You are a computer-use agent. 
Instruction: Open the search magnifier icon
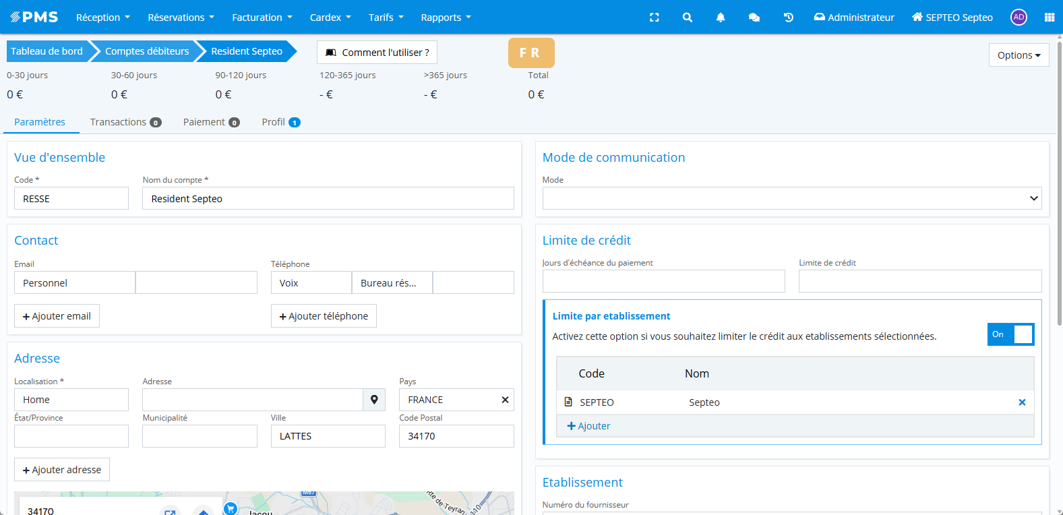(687, 18)
